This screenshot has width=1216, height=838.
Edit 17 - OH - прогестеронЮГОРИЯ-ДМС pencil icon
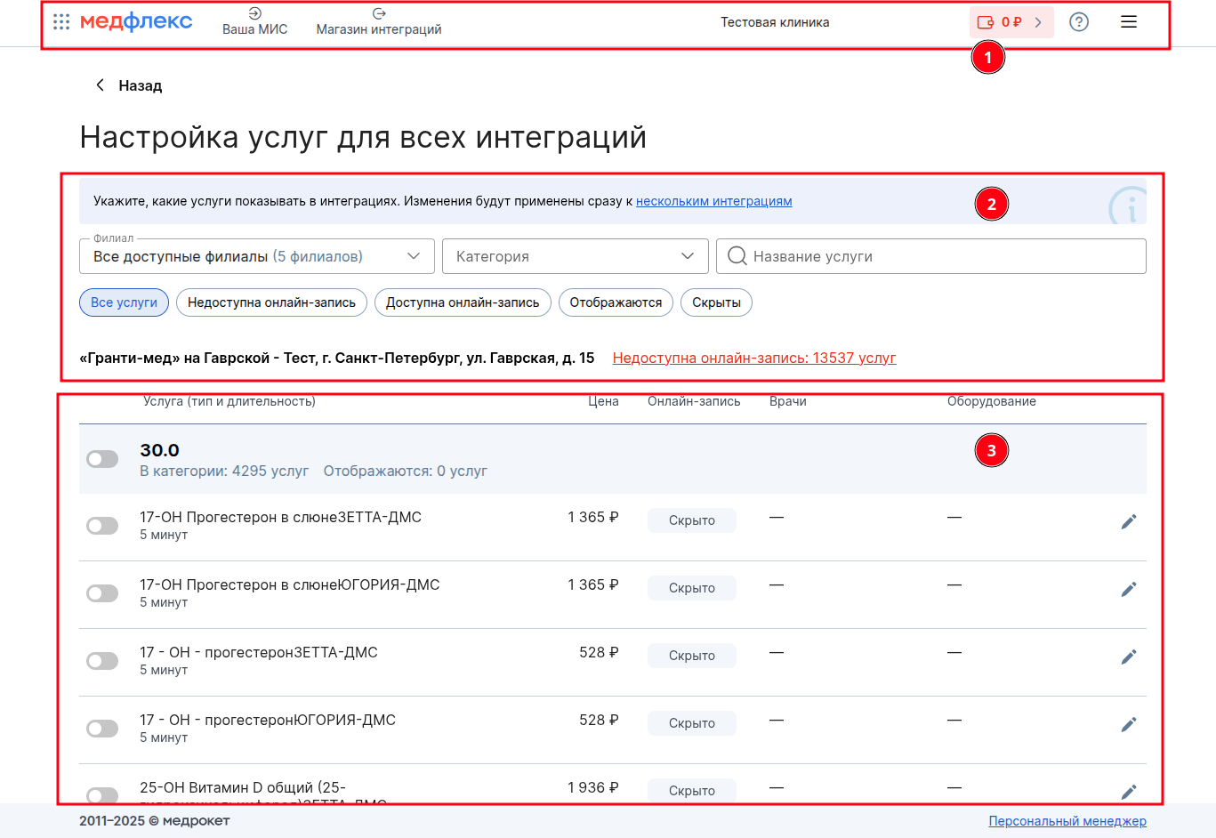pyautogui.click(x=1129, y=724)
